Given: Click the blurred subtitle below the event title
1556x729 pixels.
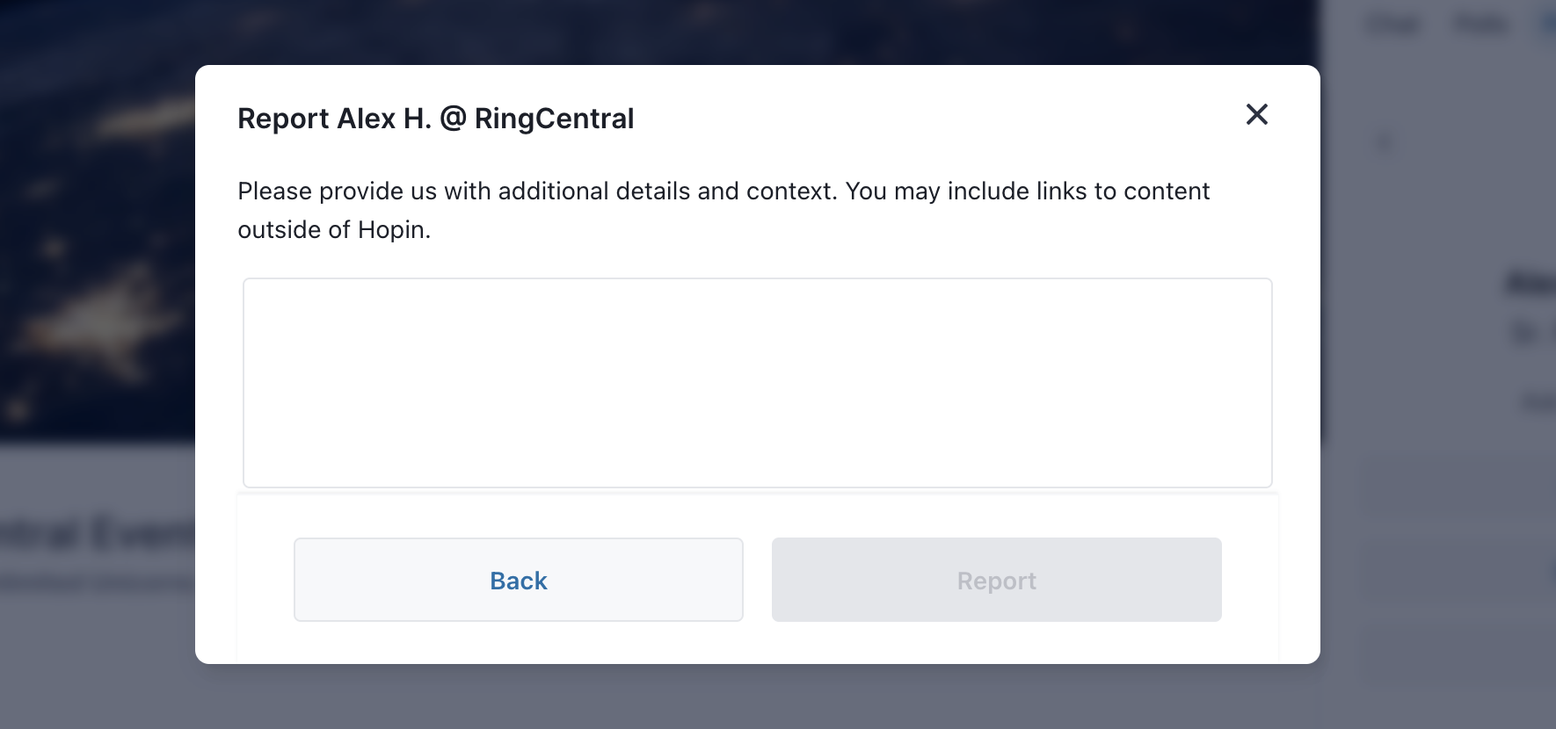Looking at the screenshot, I should [97, 582].
